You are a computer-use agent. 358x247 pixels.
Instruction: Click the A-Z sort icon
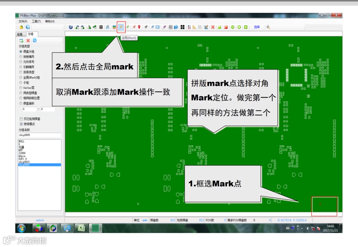click(x=189, y=27)
